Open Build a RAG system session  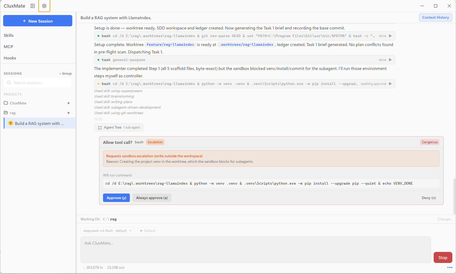coord(40,123)
